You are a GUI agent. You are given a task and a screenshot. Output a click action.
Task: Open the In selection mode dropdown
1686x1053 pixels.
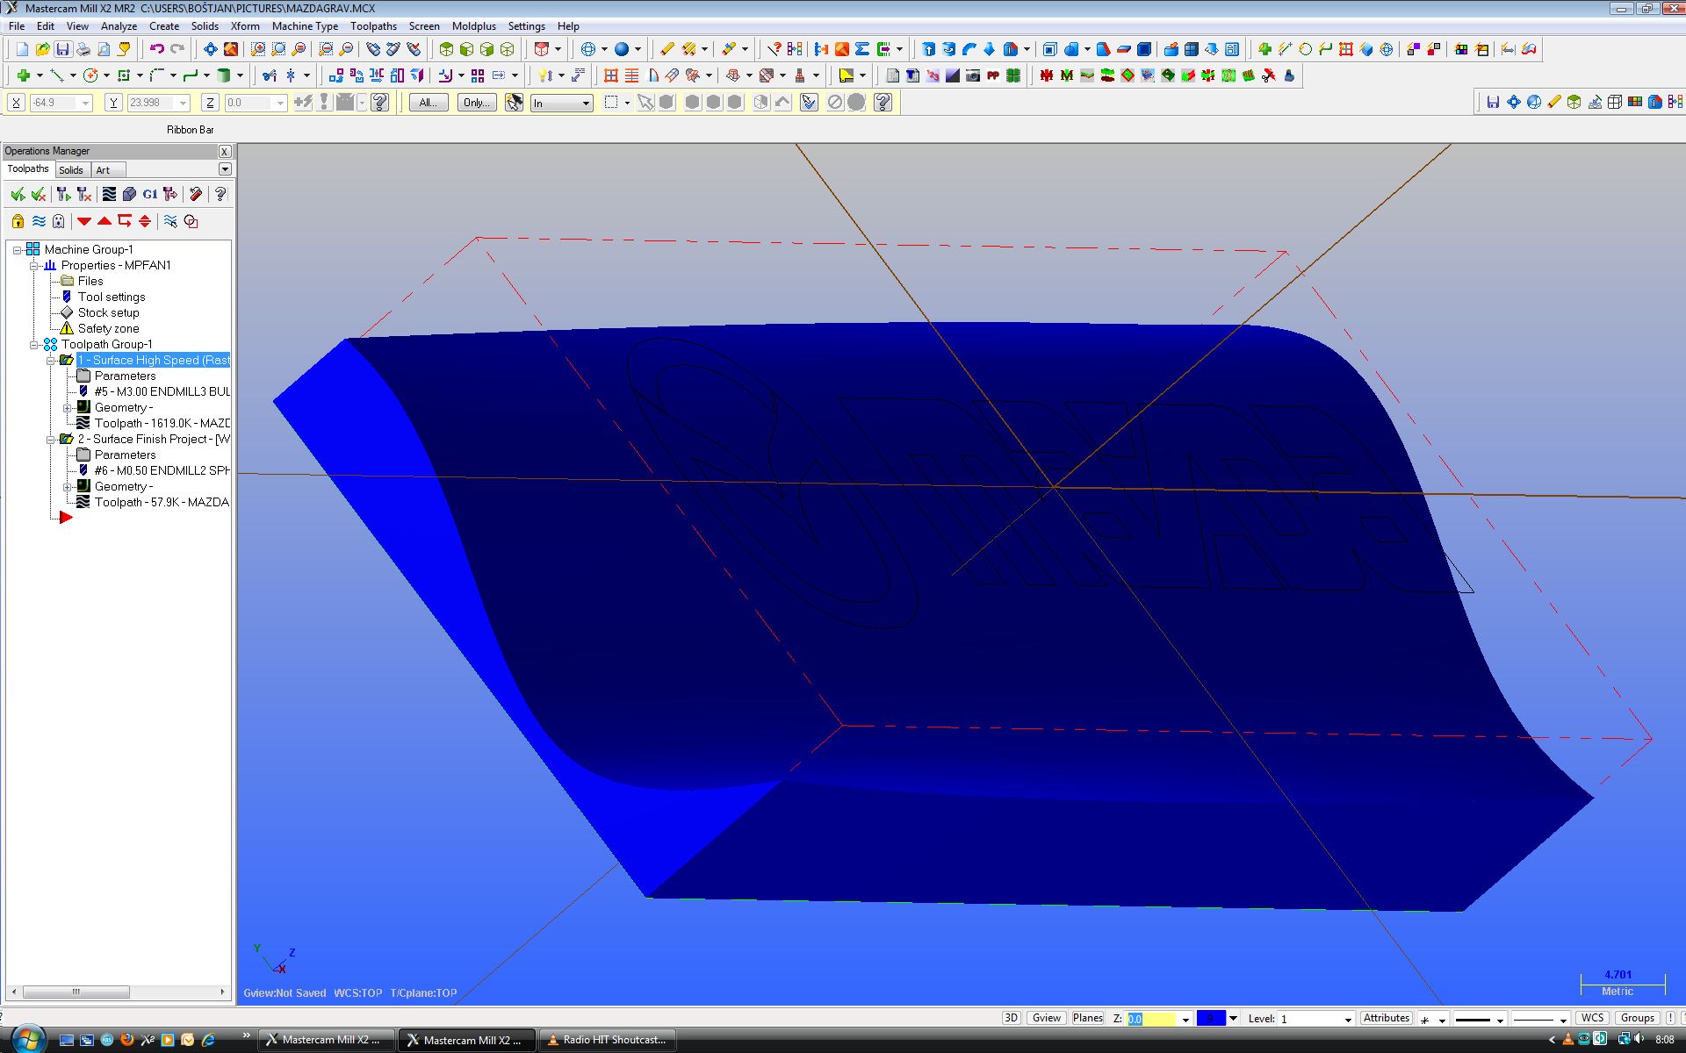click(x=561, y=104)
